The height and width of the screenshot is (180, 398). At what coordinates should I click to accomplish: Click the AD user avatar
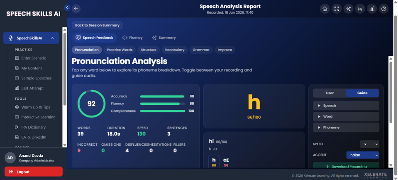[x=10, y=158]
